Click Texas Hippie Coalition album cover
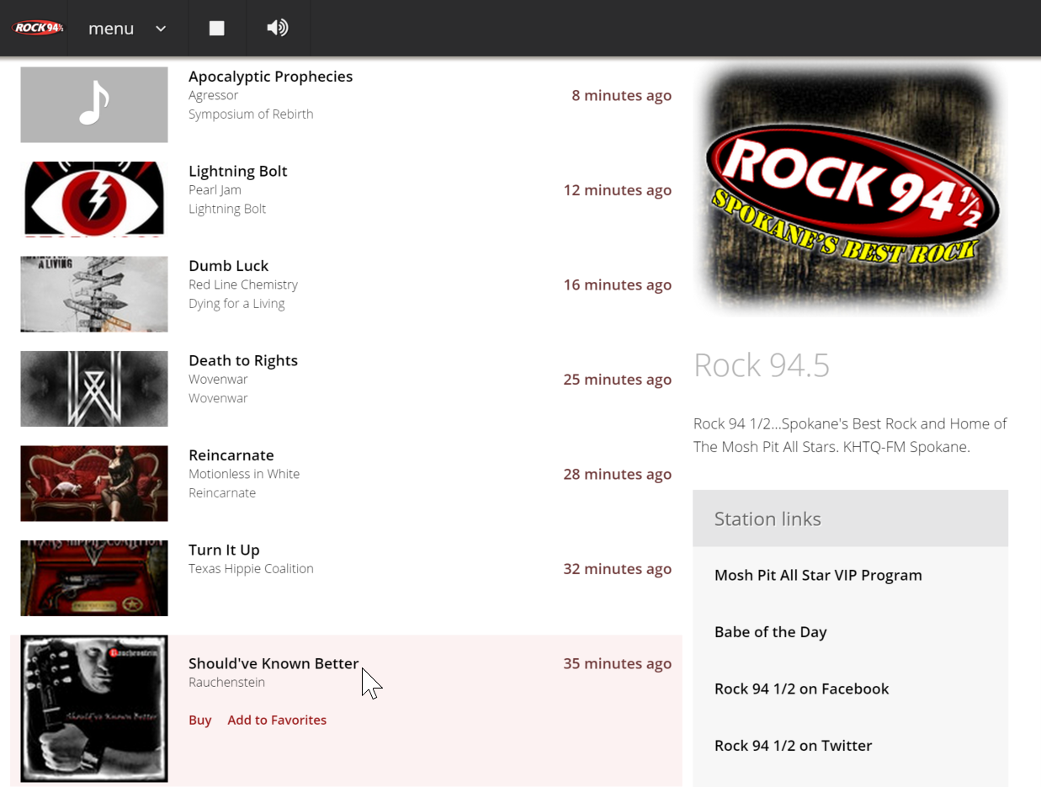This screenshot has width=1041, height=787. pos(94,578)
